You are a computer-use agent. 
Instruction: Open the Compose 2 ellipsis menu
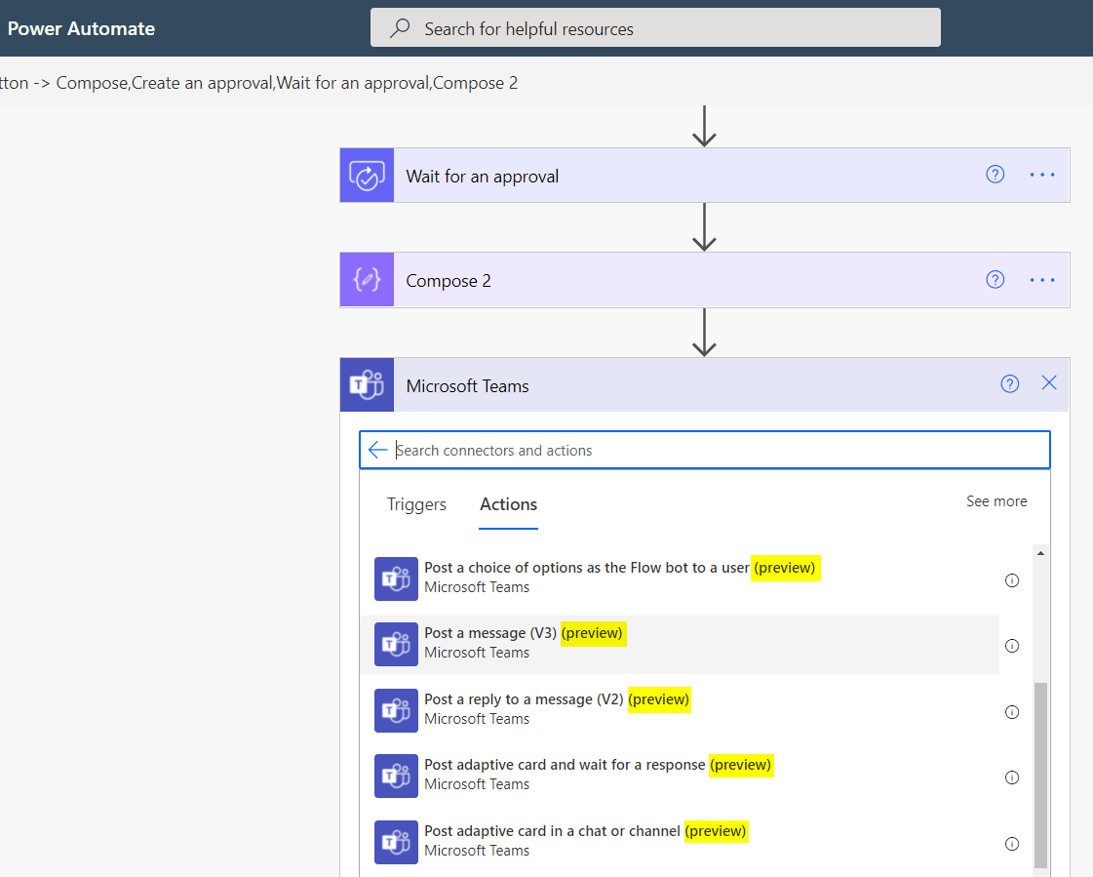click(x=1042, y=281)
